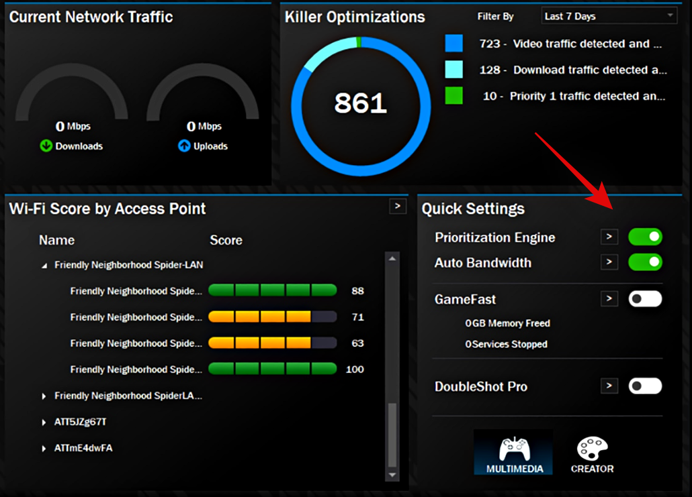Image resolution: width=692 pixels, height=497 pixels.
Task: Enable DoubleShot Pro
Action: [645, 386]
